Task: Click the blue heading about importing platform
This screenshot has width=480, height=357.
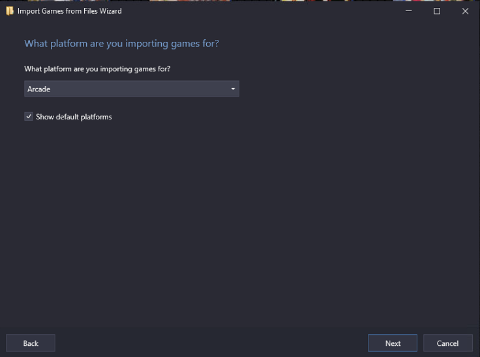Action: pos(121,44)
